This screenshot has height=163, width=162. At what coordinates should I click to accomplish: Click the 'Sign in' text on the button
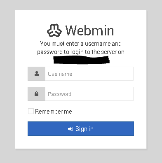click(85, 129)
